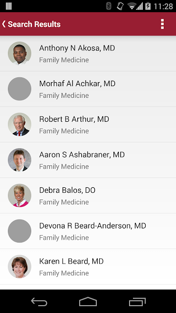Tap the Android back navigation icon
This screenshot has width=176, height=313.
[x=39, y=302]
